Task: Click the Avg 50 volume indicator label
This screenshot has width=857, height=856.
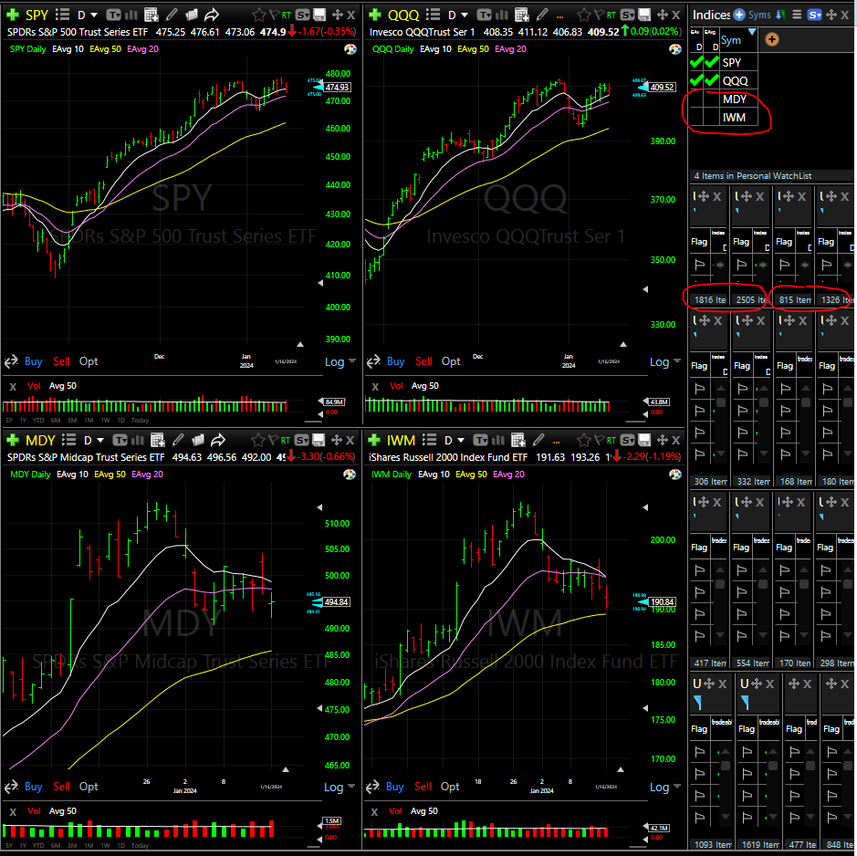Action: pos(62,385)
